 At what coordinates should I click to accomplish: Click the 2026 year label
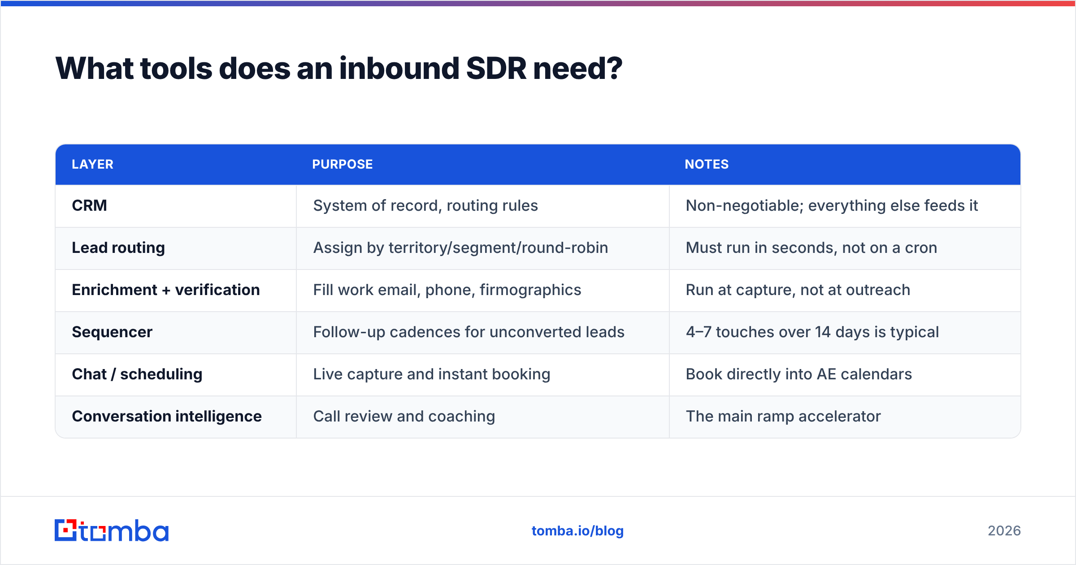pos(1004,531)
